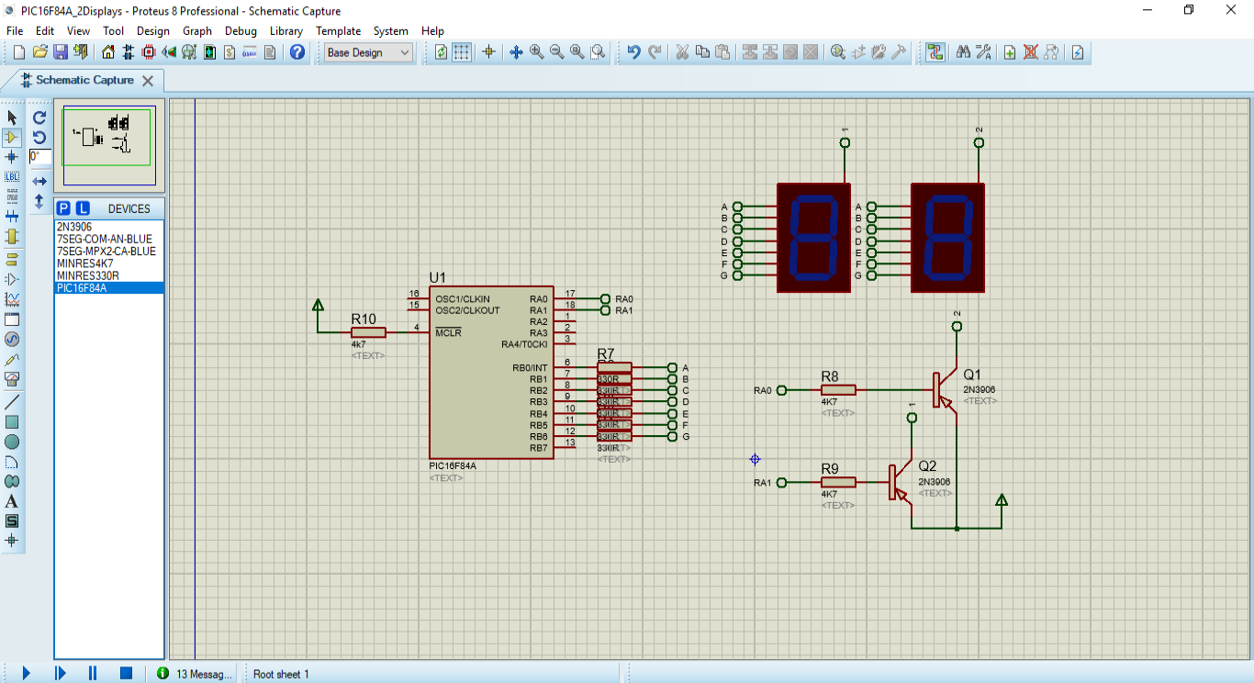Click the rotation angle input field
The height and width of the screenshot is (683, 1254).
[40, 157]
